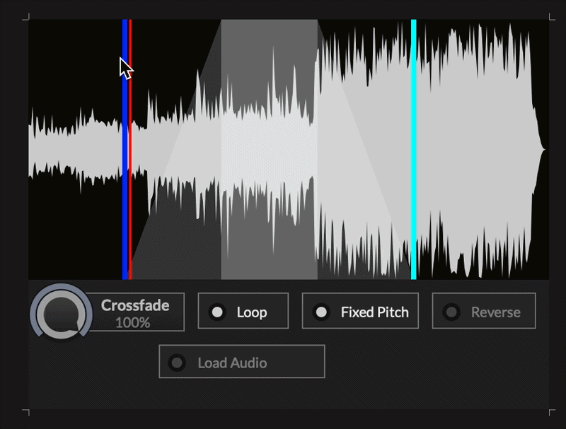Click the Fixed Pitch indicator circle
This screenshot has height=429, width=566.
coord(320,311)
